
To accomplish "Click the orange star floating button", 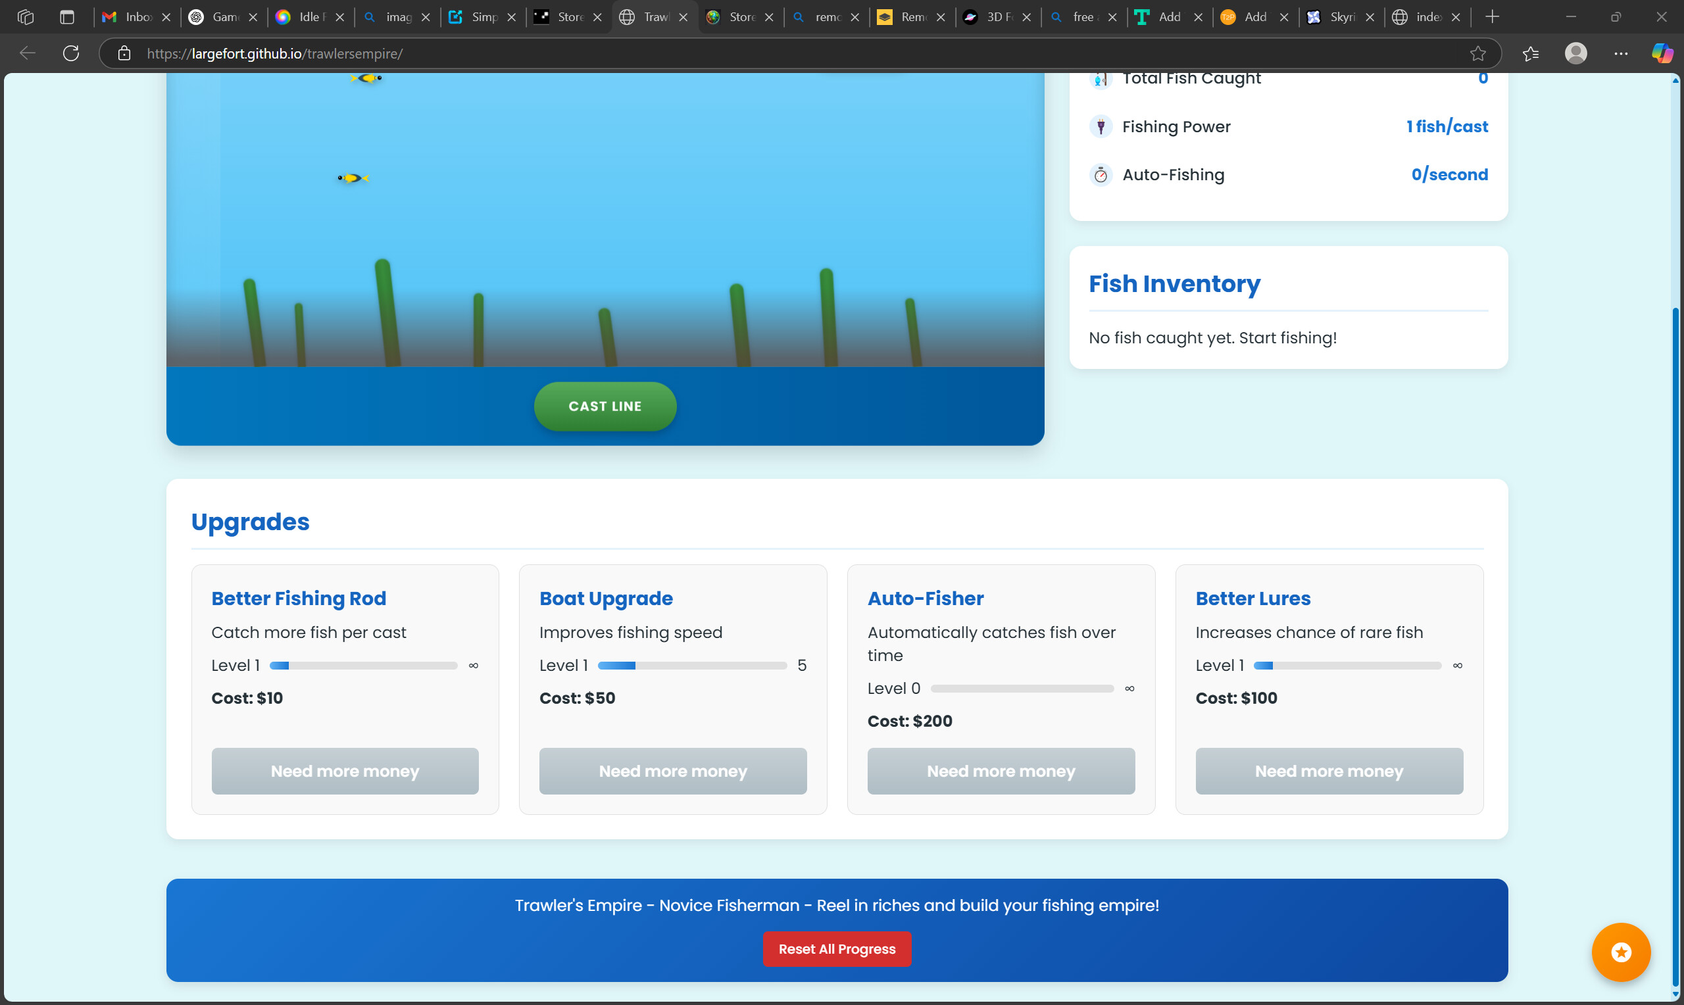I will pyautogui.click(x=1620, y=952).
